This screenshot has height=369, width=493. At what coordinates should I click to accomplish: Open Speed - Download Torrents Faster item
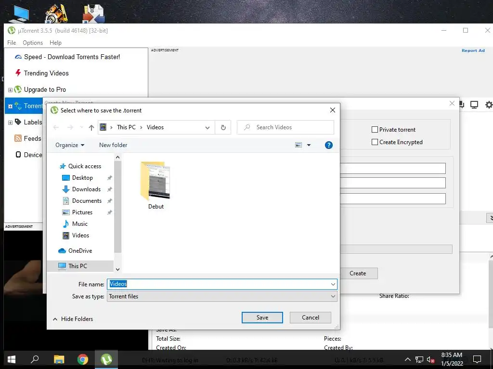(72, 57)
